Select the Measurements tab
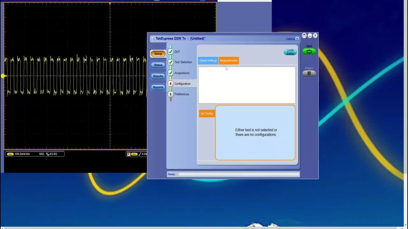The image size is (408, 229). coord(229,60)
